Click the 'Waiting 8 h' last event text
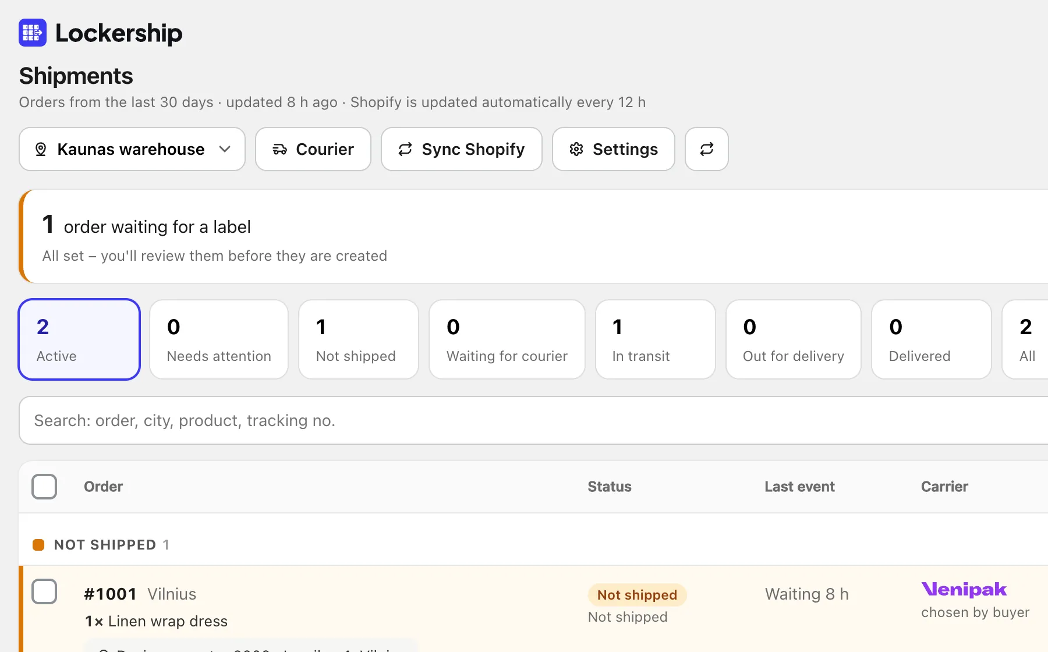Viewport: 1048px width, 652px height. 807,594
